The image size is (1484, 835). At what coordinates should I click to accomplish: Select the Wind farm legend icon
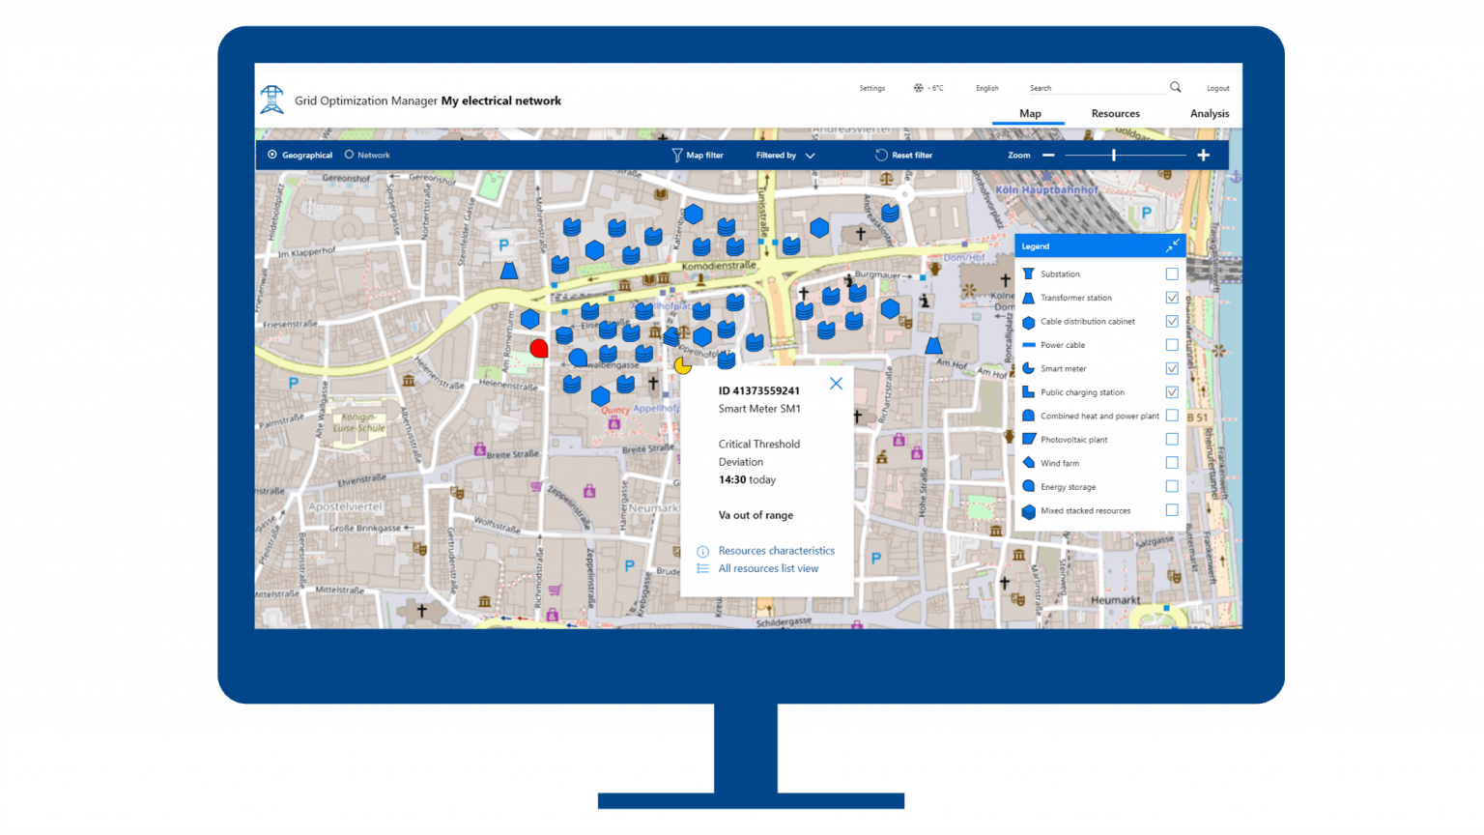(1028, 462)
